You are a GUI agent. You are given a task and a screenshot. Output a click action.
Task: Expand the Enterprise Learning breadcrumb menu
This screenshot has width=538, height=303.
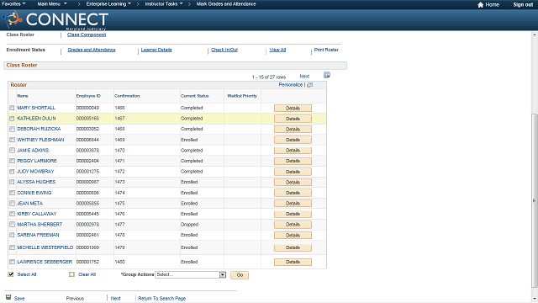pos(108,3)
